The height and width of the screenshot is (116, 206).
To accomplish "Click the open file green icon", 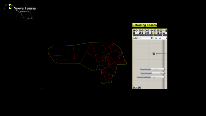I will tap(134, 38).
